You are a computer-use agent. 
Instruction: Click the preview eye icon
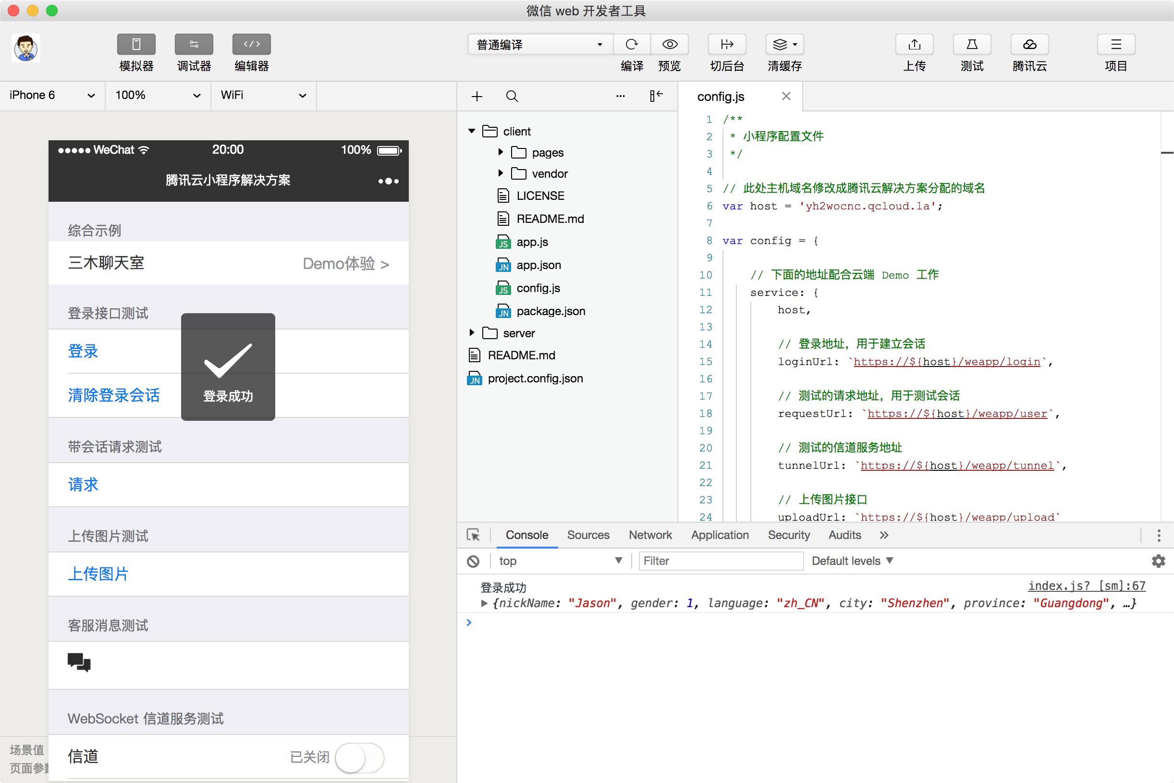click(x=669, y=45)
